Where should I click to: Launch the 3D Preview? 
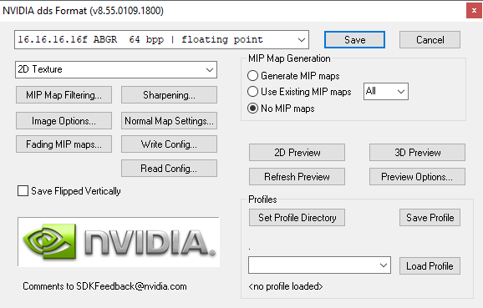coord(417,152)
